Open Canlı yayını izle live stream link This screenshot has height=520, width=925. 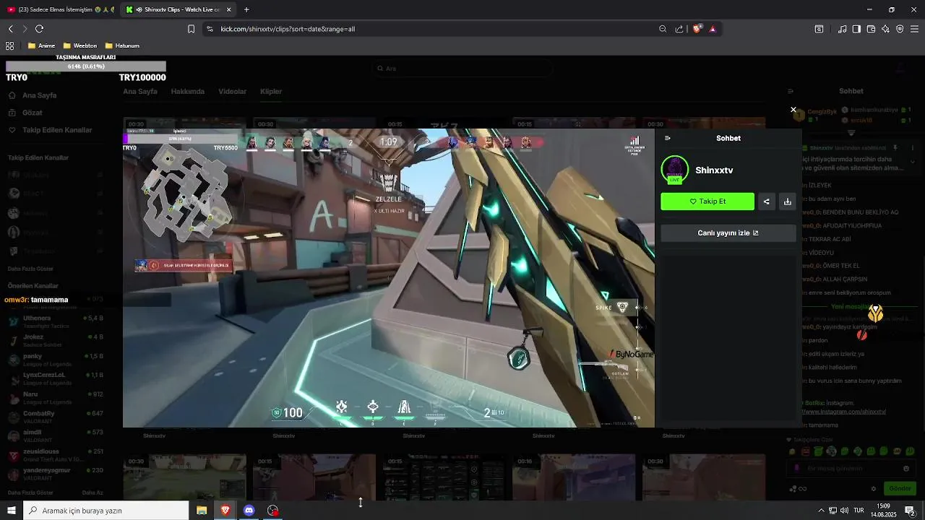pyautogui.click(x=728, y=233)
